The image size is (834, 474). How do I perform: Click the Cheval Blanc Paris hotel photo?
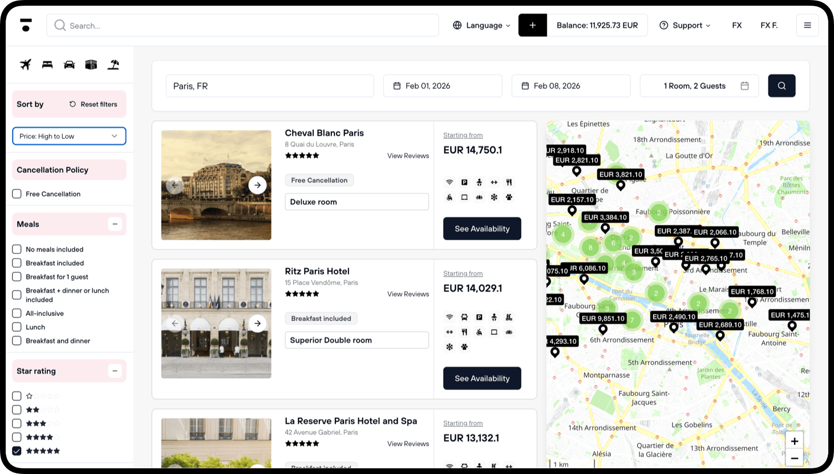click(x=216, y=185)
